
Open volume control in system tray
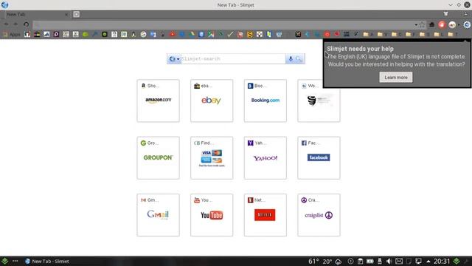[389, 261]
